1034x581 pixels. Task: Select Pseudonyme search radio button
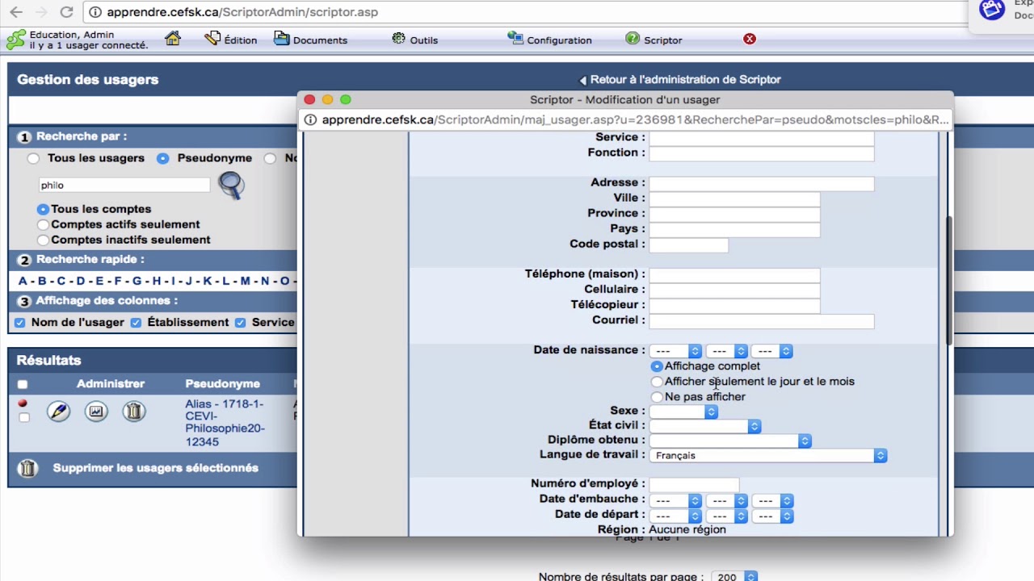[x=163, y=158]
